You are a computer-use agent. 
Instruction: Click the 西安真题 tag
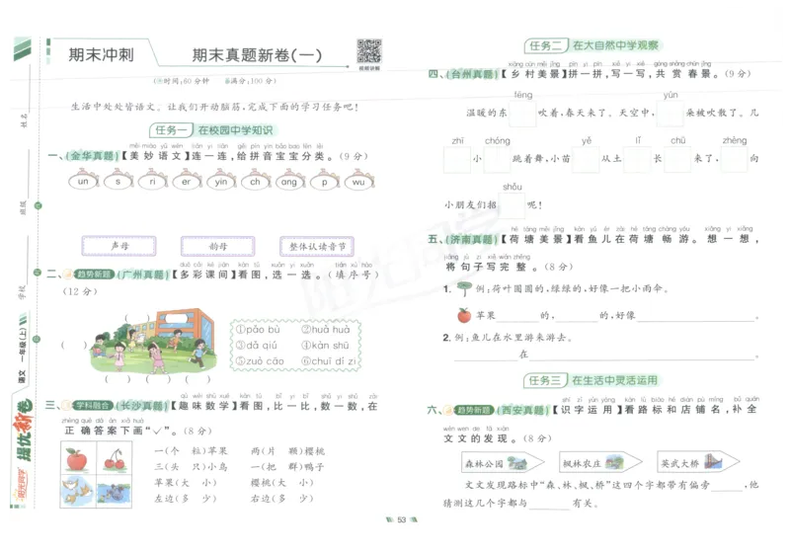523,410
